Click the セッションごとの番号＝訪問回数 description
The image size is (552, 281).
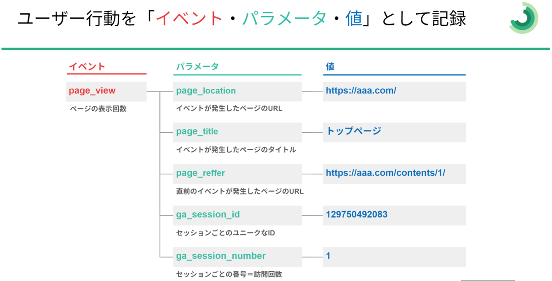tap(229, 275)
